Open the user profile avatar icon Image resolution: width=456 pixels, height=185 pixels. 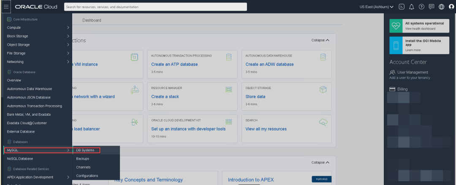pyautogui.click(x=451, y=7)
